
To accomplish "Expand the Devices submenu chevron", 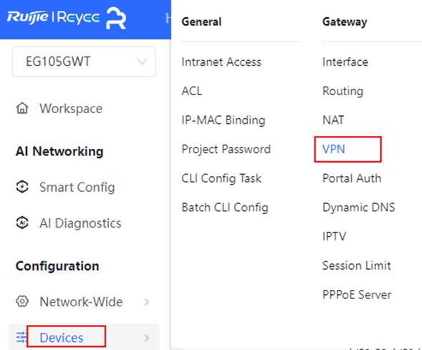I will (x=147, y=338).
